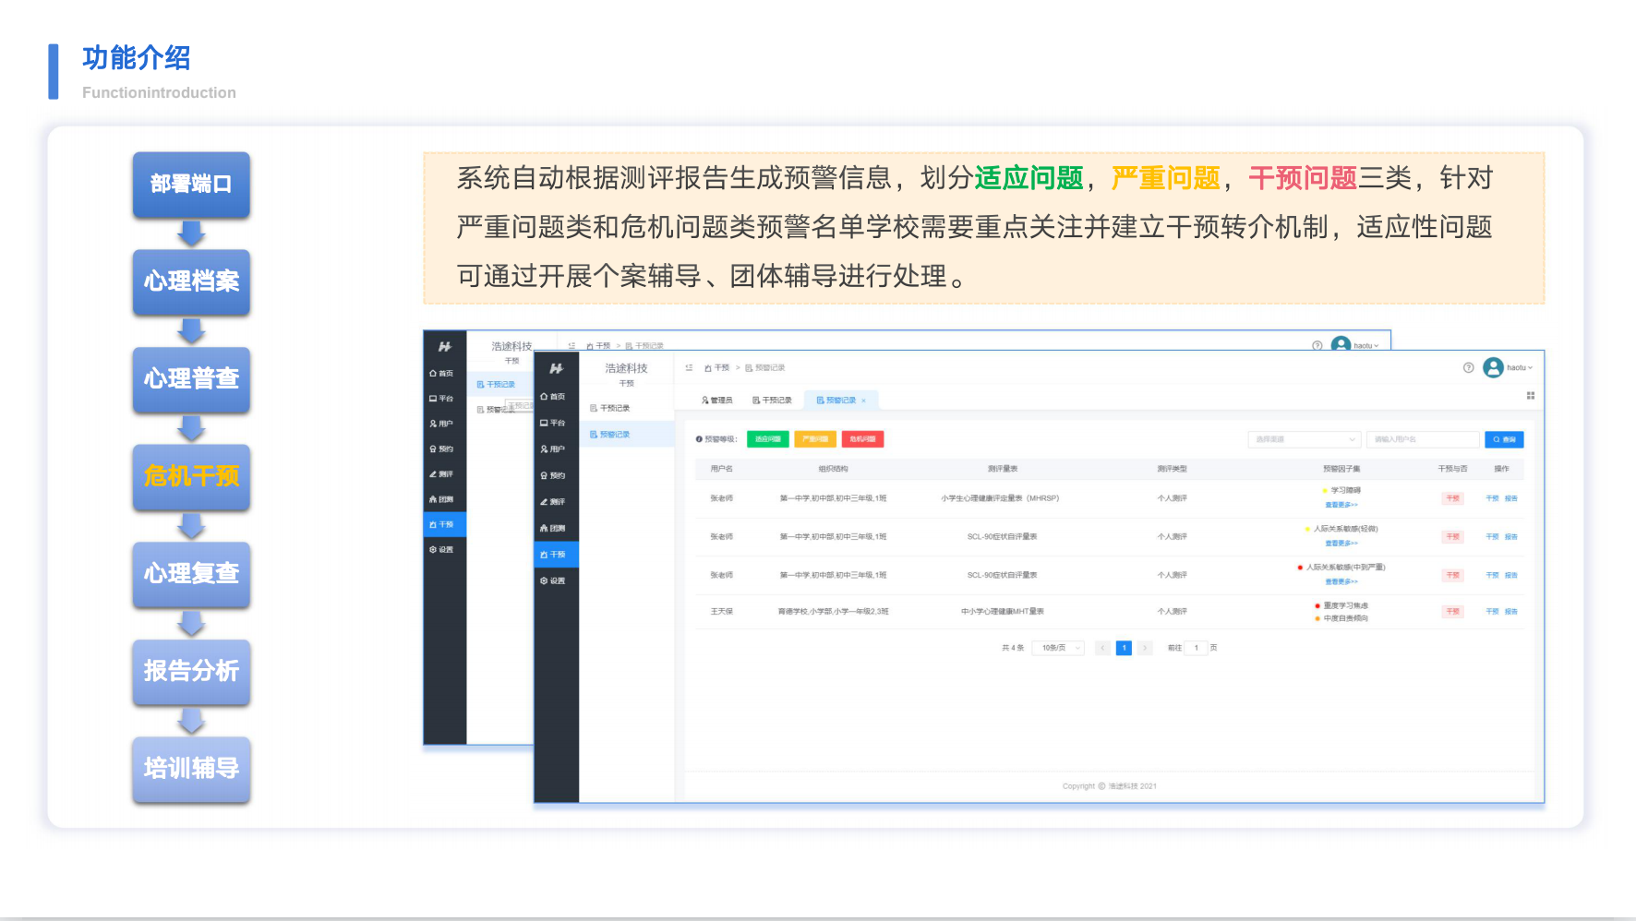Click the 部署端口 step on the slide

tap(191, 185)
